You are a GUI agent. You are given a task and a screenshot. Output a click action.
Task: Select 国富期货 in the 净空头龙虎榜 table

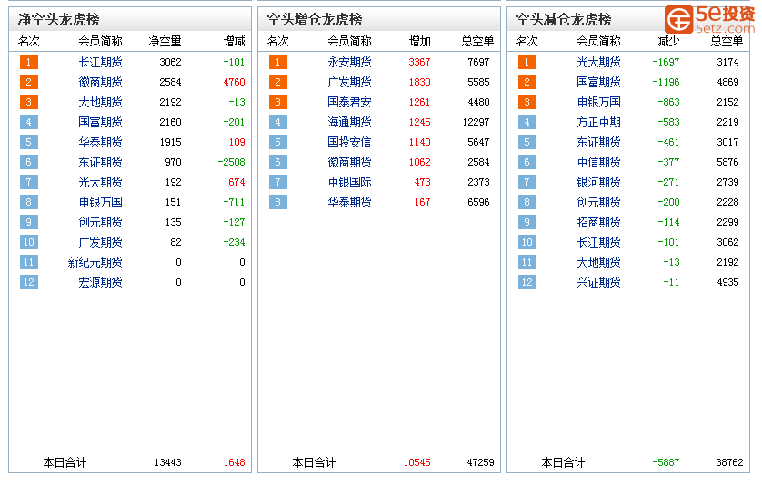click(100, 122)
